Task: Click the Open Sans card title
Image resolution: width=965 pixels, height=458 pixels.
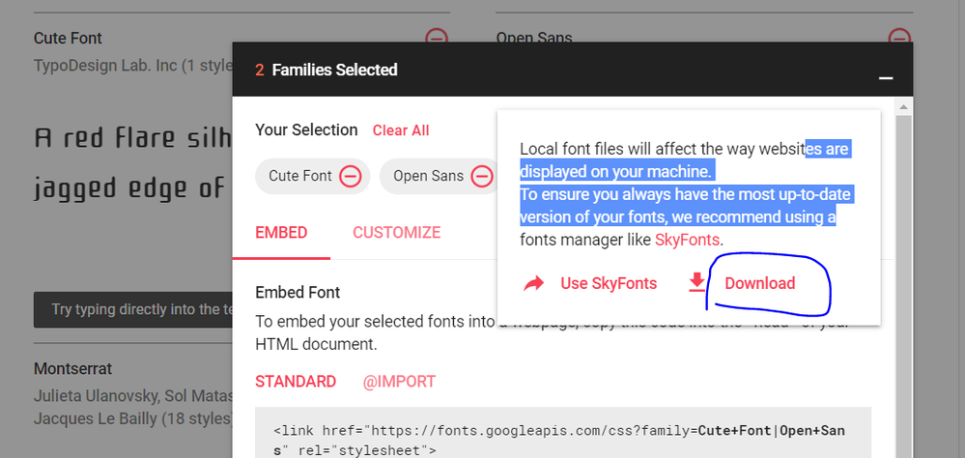Action: [x=534, y=39]
